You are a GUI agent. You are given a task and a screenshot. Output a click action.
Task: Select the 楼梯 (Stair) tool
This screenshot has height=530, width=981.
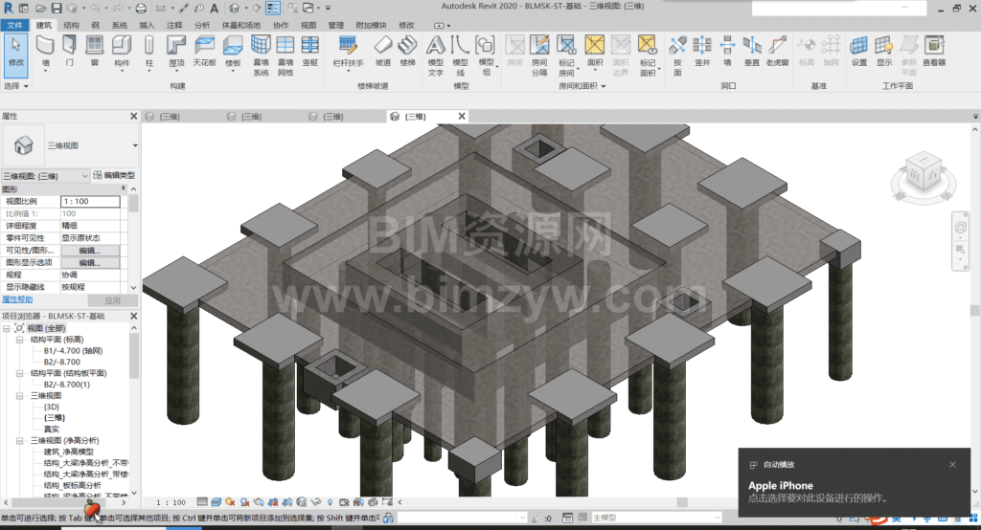tap(407, 52)
